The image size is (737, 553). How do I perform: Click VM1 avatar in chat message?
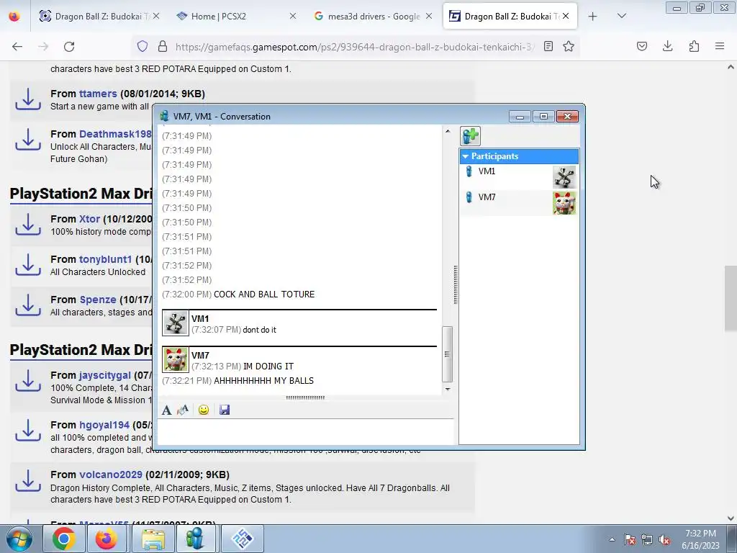(176, 323)
